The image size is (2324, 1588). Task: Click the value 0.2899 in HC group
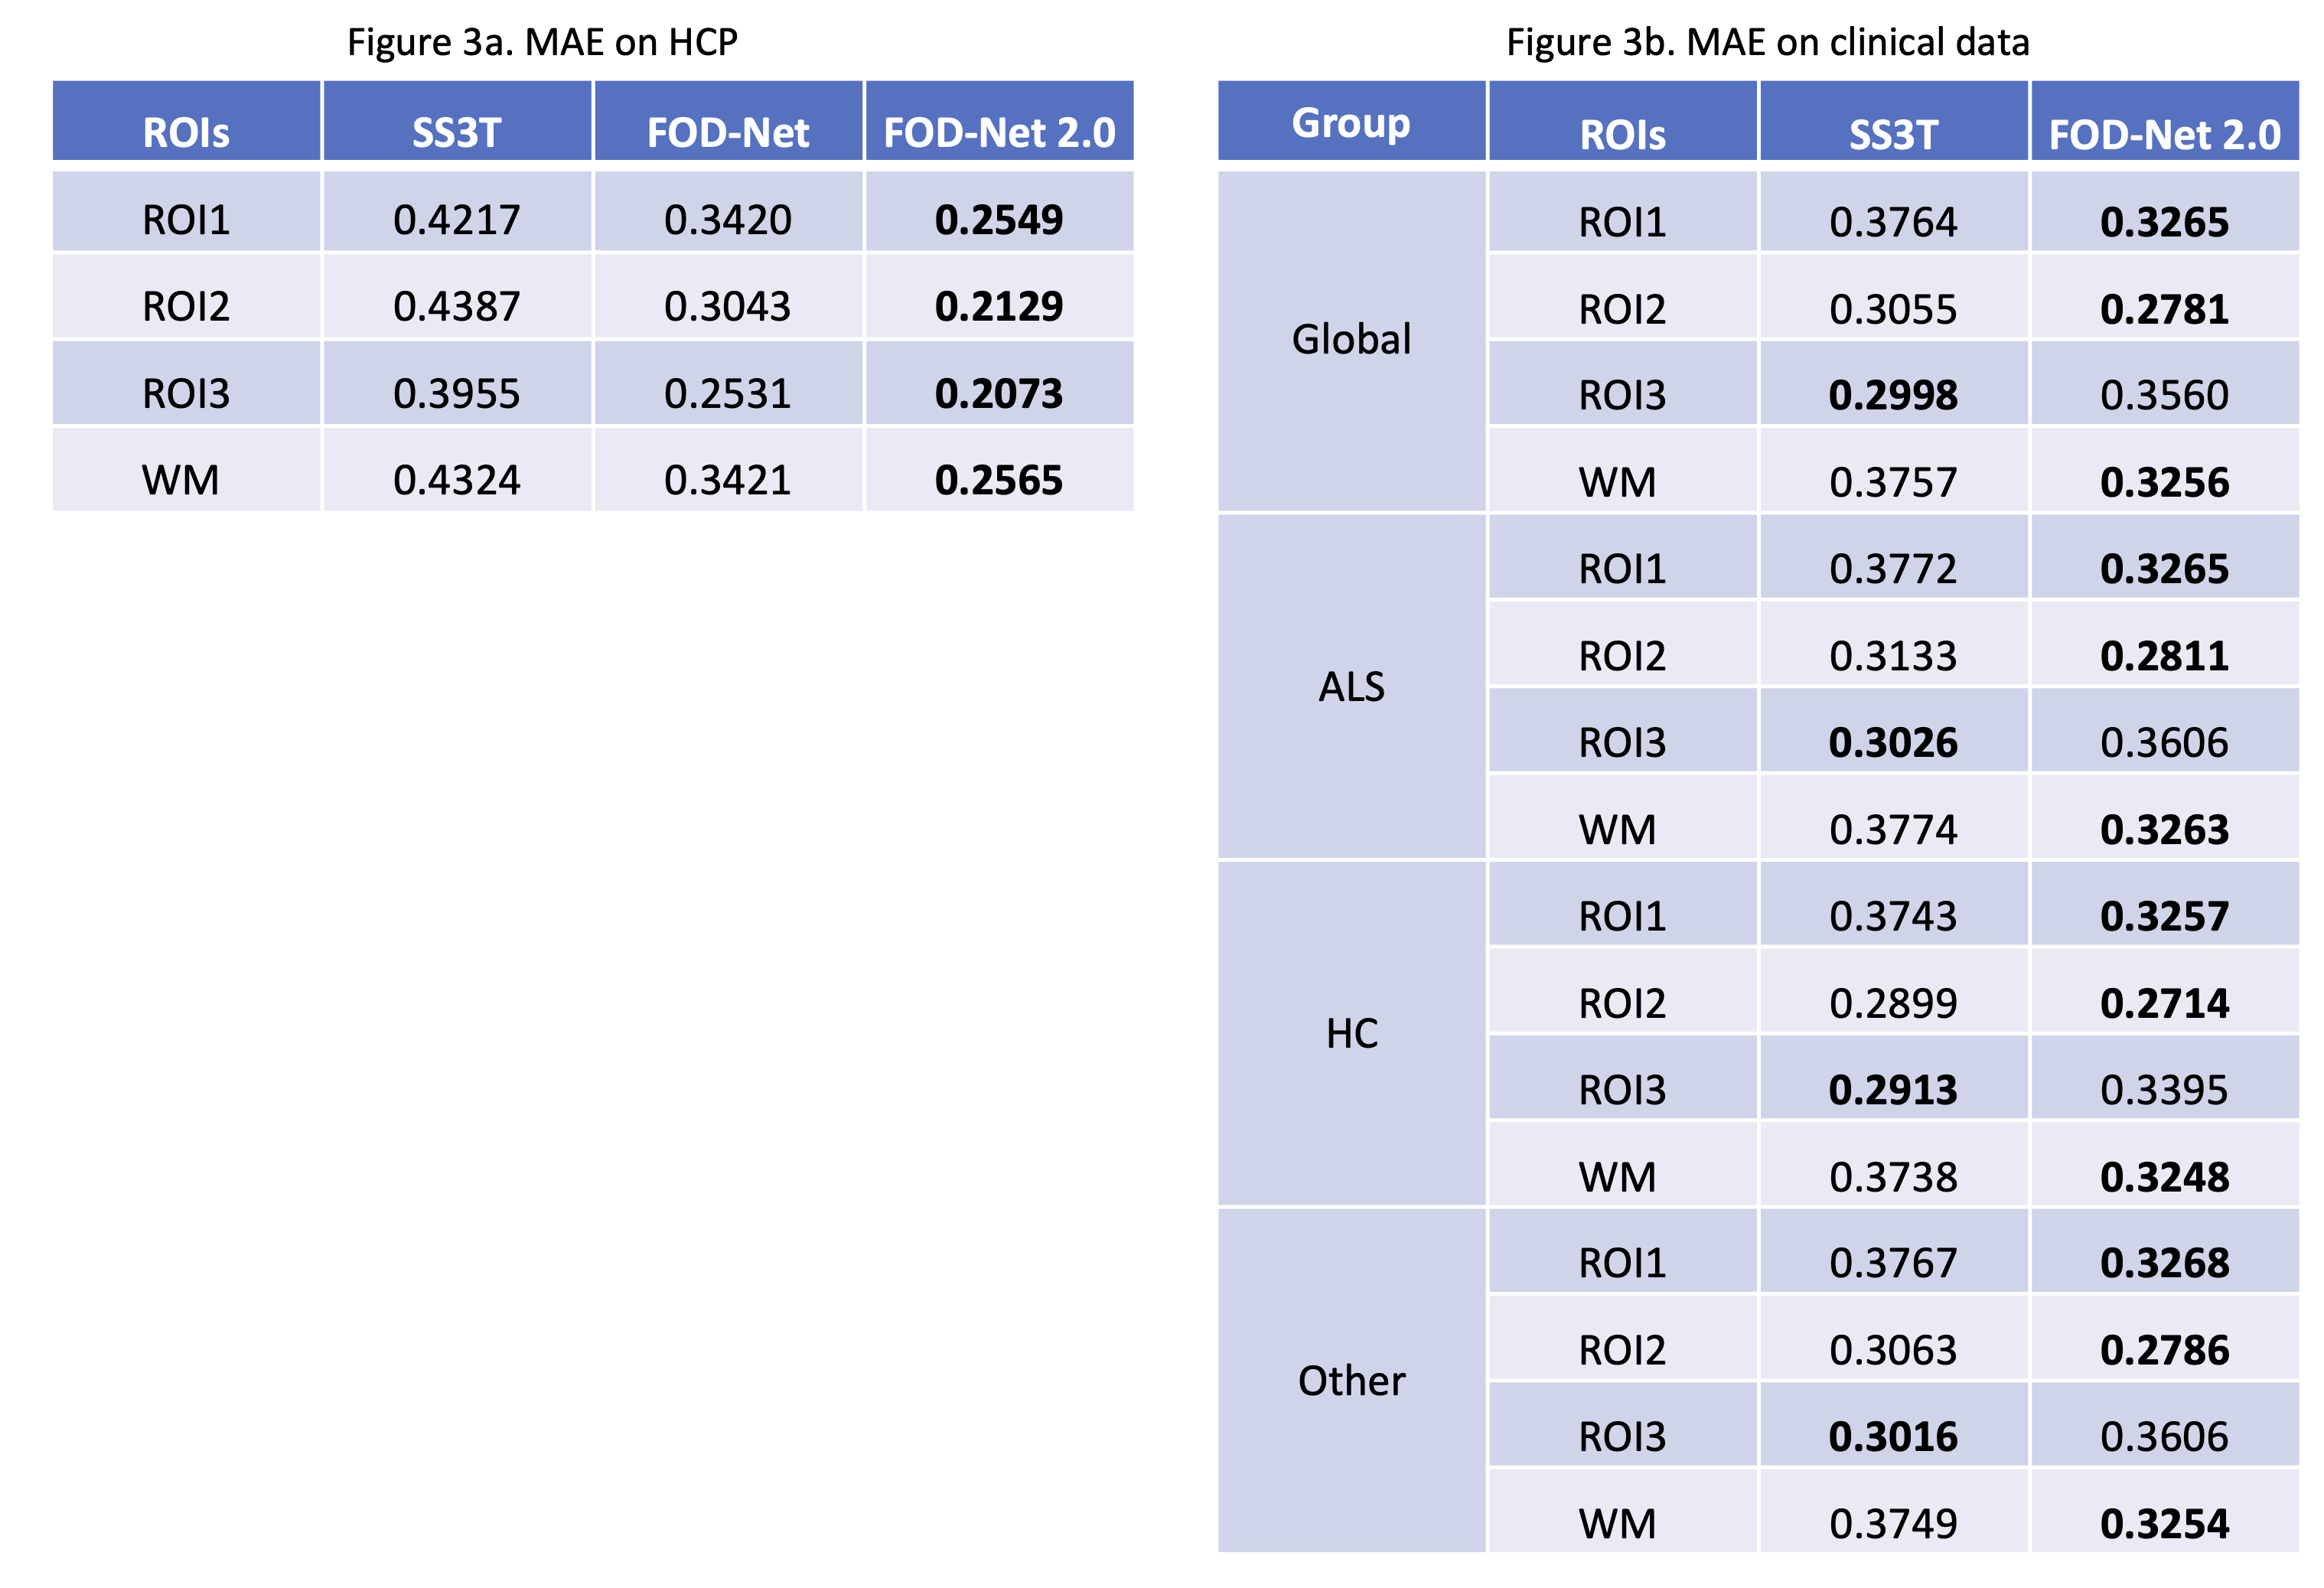[x=1893, y=1003]
